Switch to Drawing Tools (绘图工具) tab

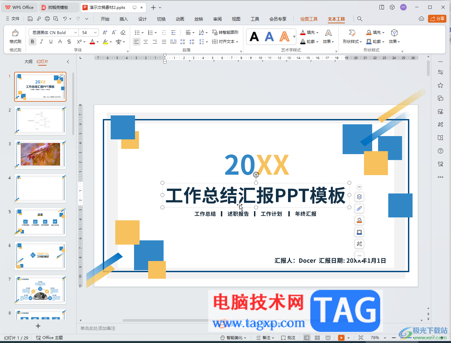click(309, 19)
